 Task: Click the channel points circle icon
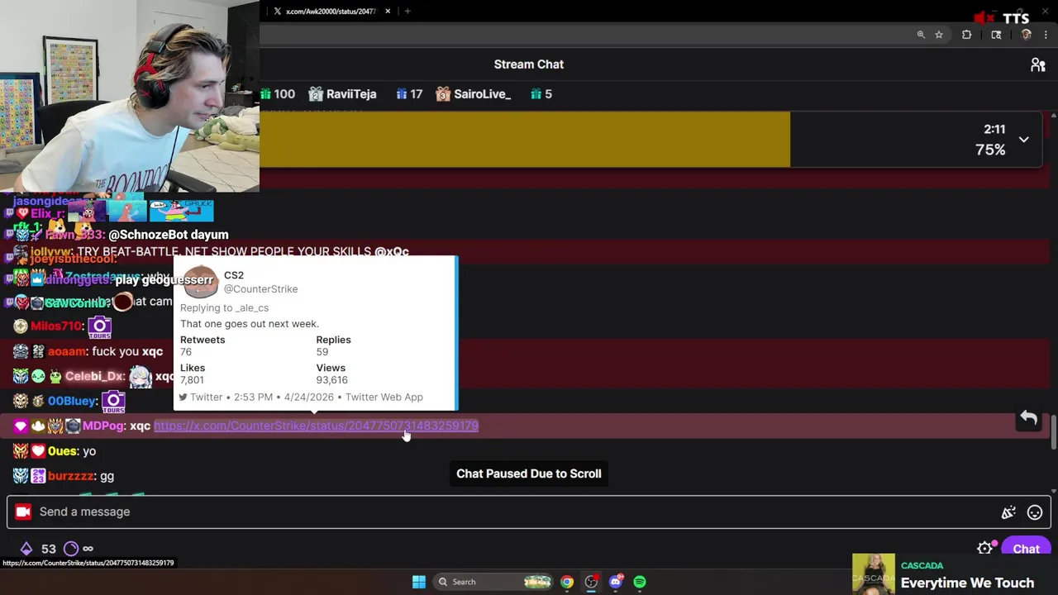click(x=71, y=549)
